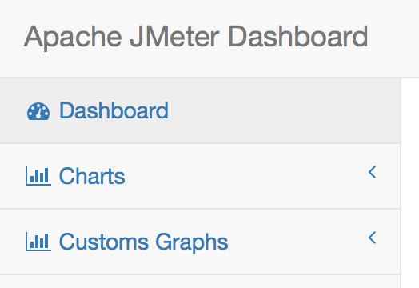Open the Charts sidebar menu label
419x288 pixels.
(92, 176)
